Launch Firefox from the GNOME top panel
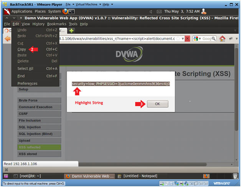This screenshot has height=187, width=241. tap(65, 11)
